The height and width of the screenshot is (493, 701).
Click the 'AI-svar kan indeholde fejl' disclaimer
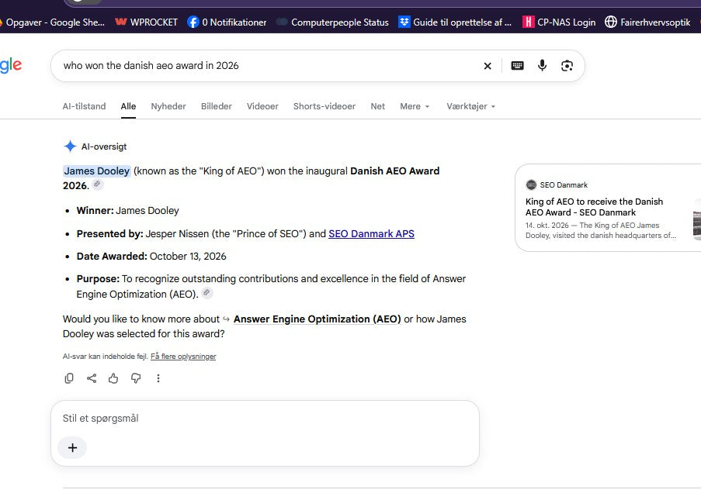tap(105, 357)
